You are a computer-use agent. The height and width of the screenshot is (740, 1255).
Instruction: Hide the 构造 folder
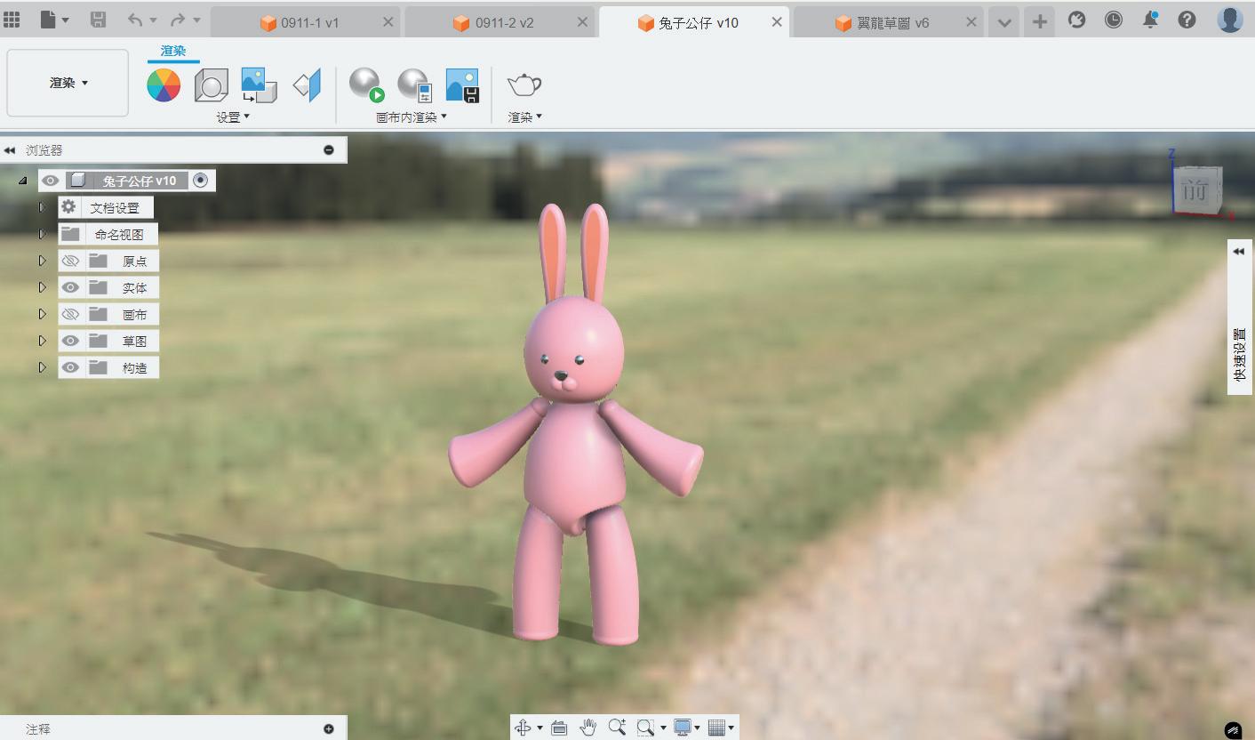(70, 367)
